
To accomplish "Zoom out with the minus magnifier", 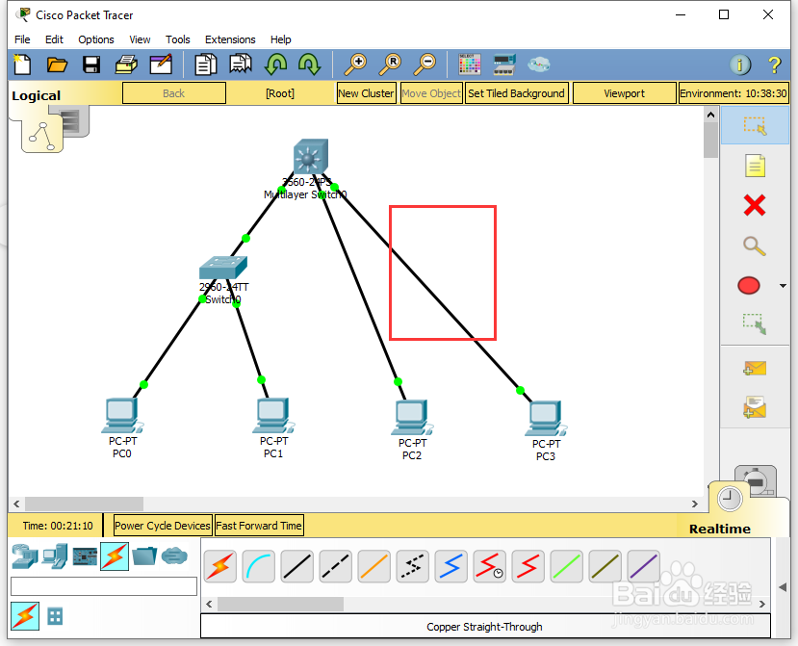I will [x=425, y=65].
